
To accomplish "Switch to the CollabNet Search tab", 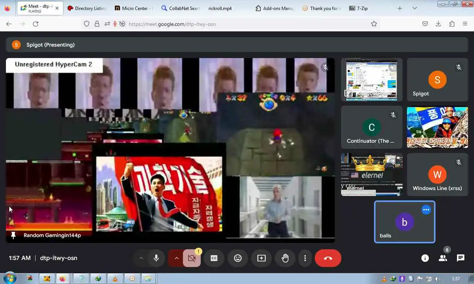I will (x=181, y=8).
